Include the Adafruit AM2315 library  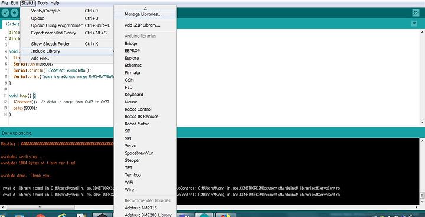pyautogui.click(x=145, y=208)
